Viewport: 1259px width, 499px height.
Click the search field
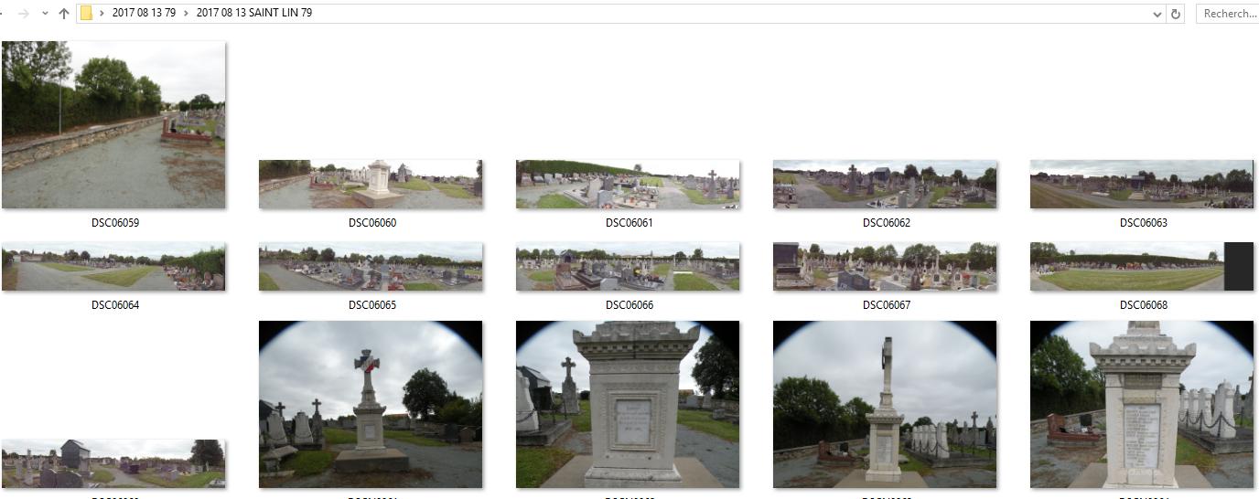1227,14
